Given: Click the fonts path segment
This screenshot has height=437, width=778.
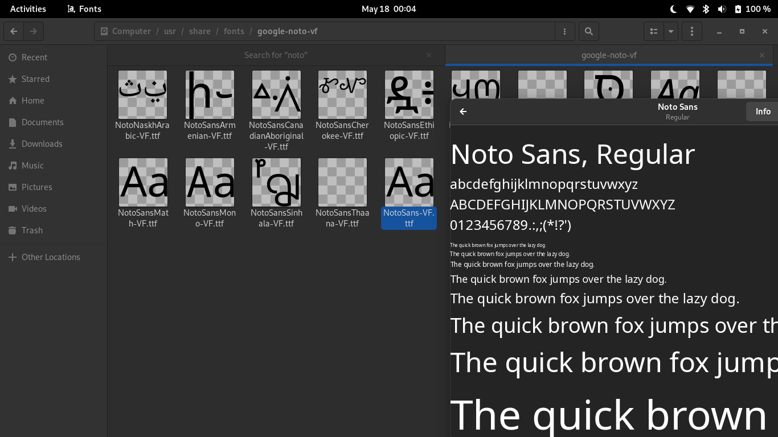Looking at the screenshot, I should pos(234,31).
